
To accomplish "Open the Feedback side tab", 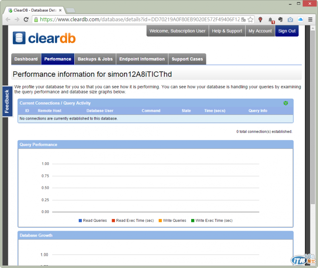I will [7, 101].
